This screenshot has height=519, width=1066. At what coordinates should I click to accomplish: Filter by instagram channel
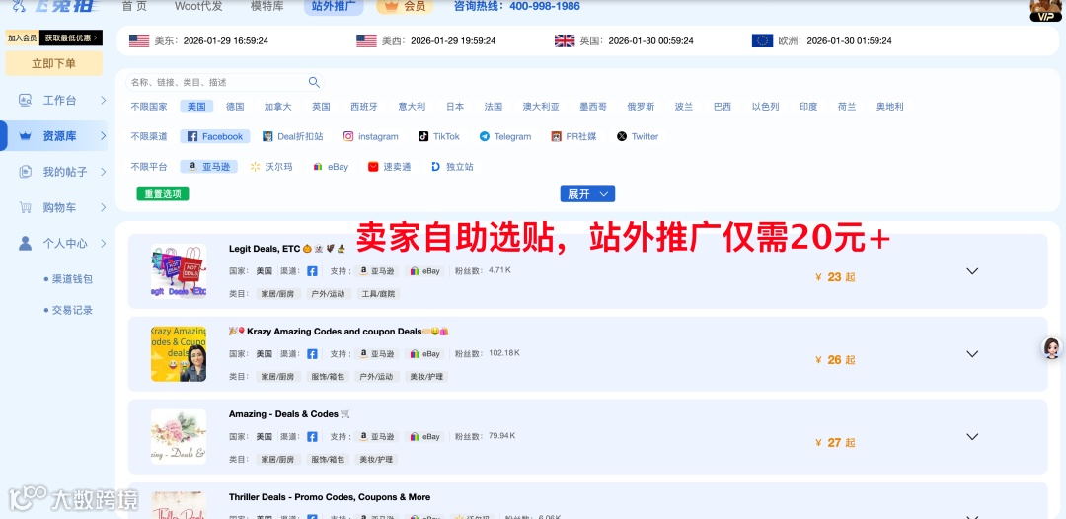(x=370, y=136)
